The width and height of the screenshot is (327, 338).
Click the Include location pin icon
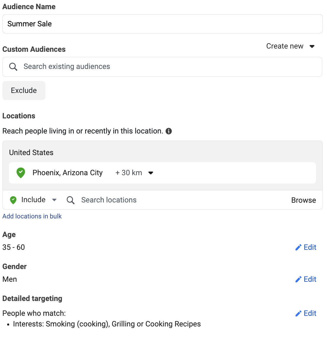tap(13, 200)
